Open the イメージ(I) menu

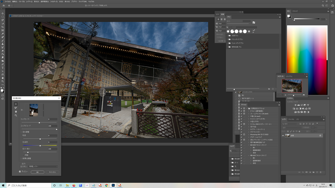[21, 2]
